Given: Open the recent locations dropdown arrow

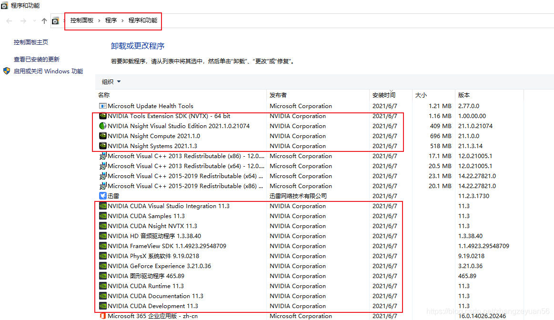Looking at the screenshot, I should click(x=34, y=21).
